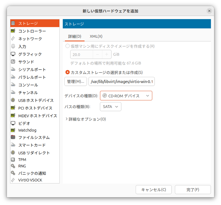221x205 pixels.
Task: Click the storage path input field
Action: click(x=121, y=81)
